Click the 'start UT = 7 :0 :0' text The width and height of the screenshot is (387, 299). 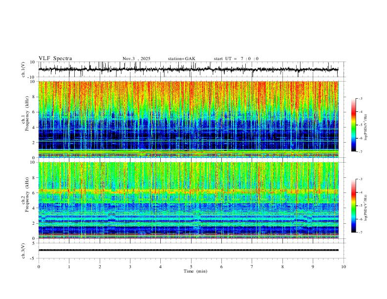point(236,59)
